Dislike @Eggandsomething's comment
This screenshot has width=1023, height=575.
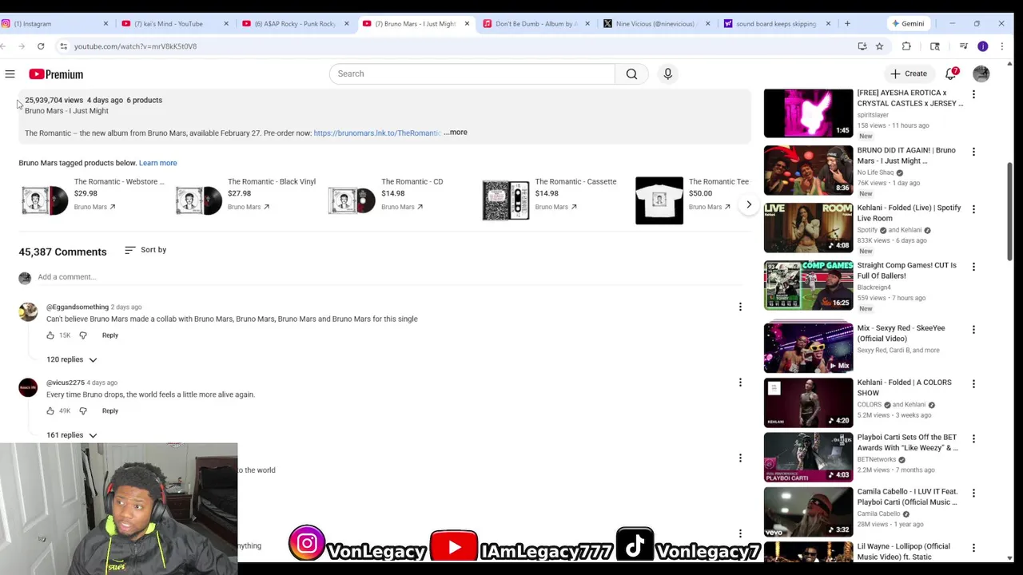tap(83, 335)
